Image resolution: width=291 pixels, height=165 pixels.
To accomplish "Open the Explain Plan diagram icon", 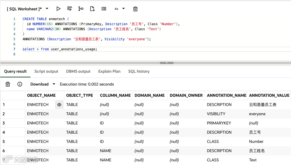I will coord(81,9).
